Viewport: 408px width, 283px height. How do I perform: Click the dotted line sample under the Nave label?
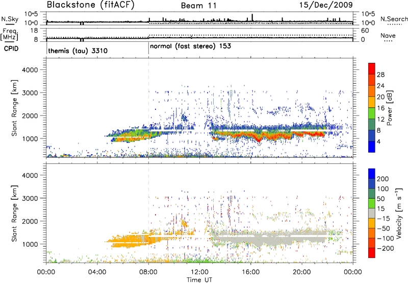388,41
